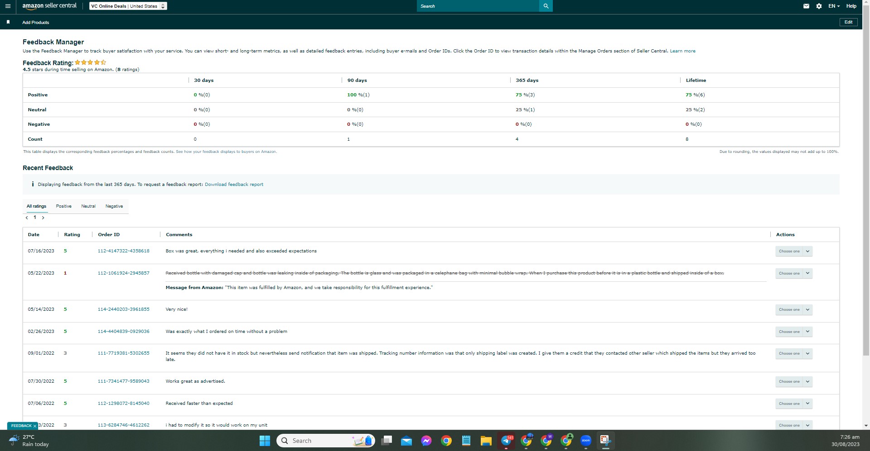Open the hamburger navigation menu
The height and width of the screenshot is (451, 870).
point(8,6)
